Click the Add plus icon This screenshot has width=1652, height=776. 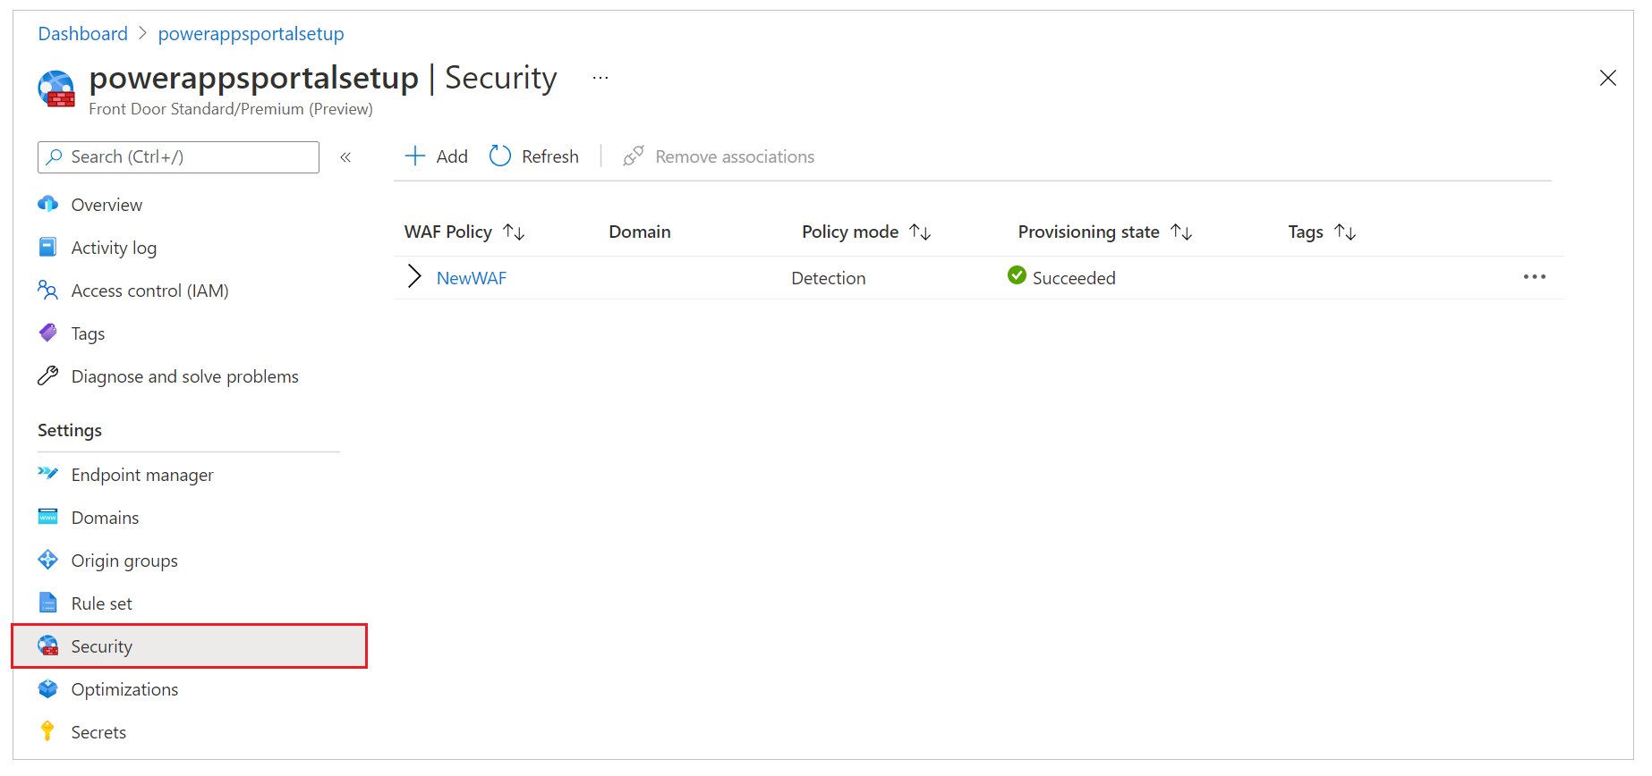pyautogui.click(x=414, y=156)
